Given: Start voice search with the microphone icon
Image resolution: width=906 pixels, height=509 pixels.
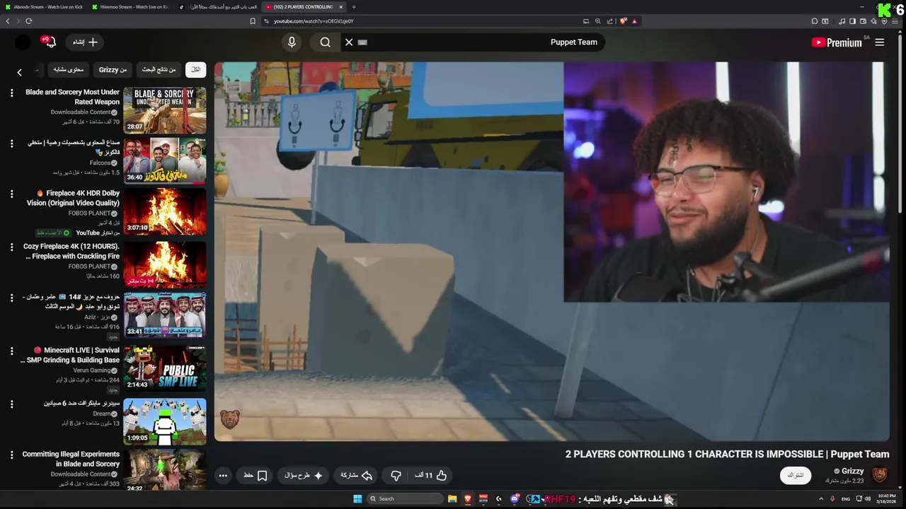Looking at the screenshot, I should pos(292,42).
